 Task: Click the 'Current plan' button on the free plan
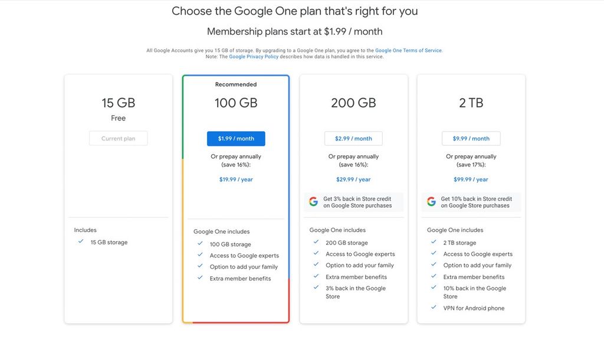(118, 138)
